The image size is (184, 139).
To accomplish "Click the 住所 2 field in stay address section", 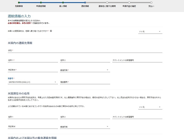I will (x=85, y=117).
